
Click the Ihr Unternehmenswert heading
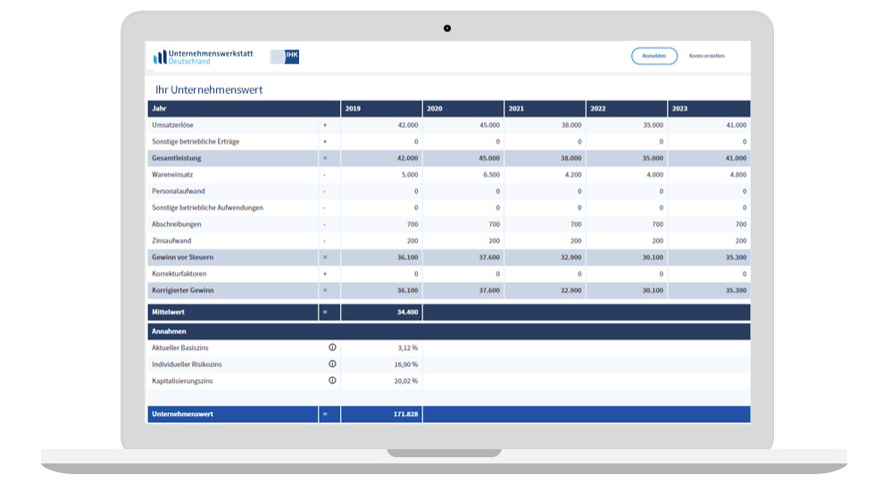click(x=209, y=90)
